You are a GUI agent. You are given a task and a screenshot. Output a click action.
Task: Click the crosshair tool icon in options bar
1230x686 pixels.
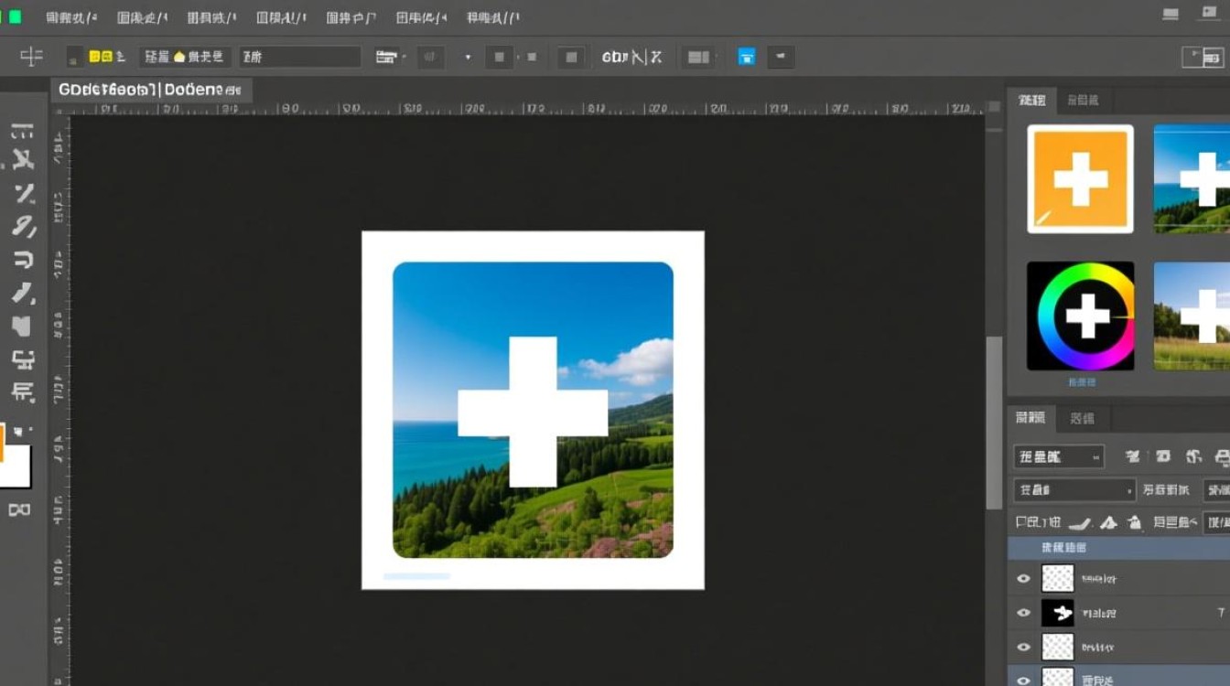(x=31, y=57)
